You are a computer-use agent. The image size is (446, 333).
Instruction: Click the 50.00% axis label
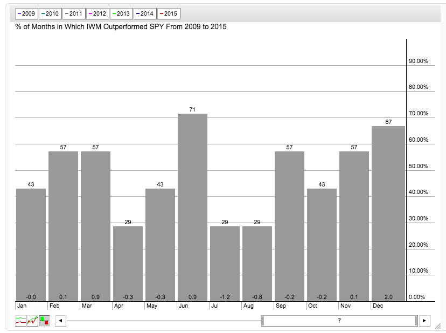419,166
